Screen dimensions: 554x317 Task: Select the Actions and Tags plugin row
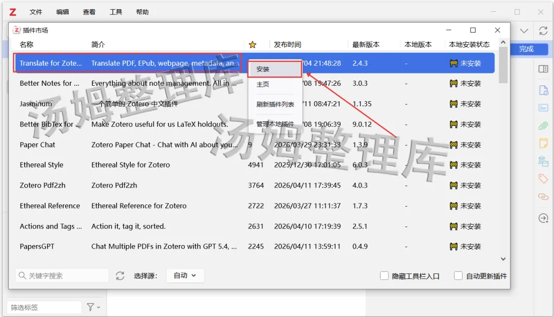tap(253, 227)
